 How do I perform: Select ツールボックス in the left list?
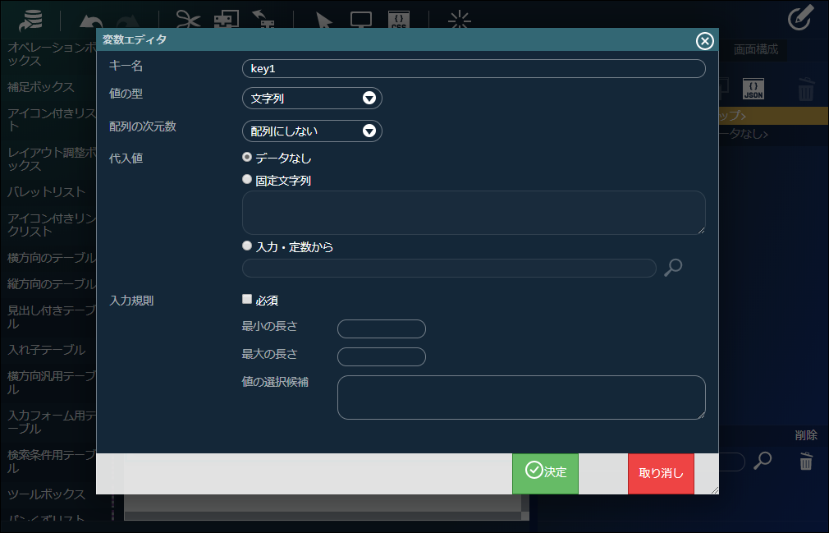[x=47, y=494]
